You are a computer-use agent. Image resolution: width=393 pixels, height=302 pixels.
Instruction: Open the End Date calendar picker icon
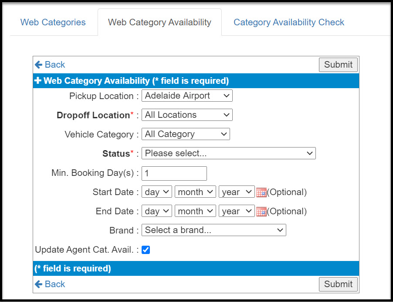[261, 211]
